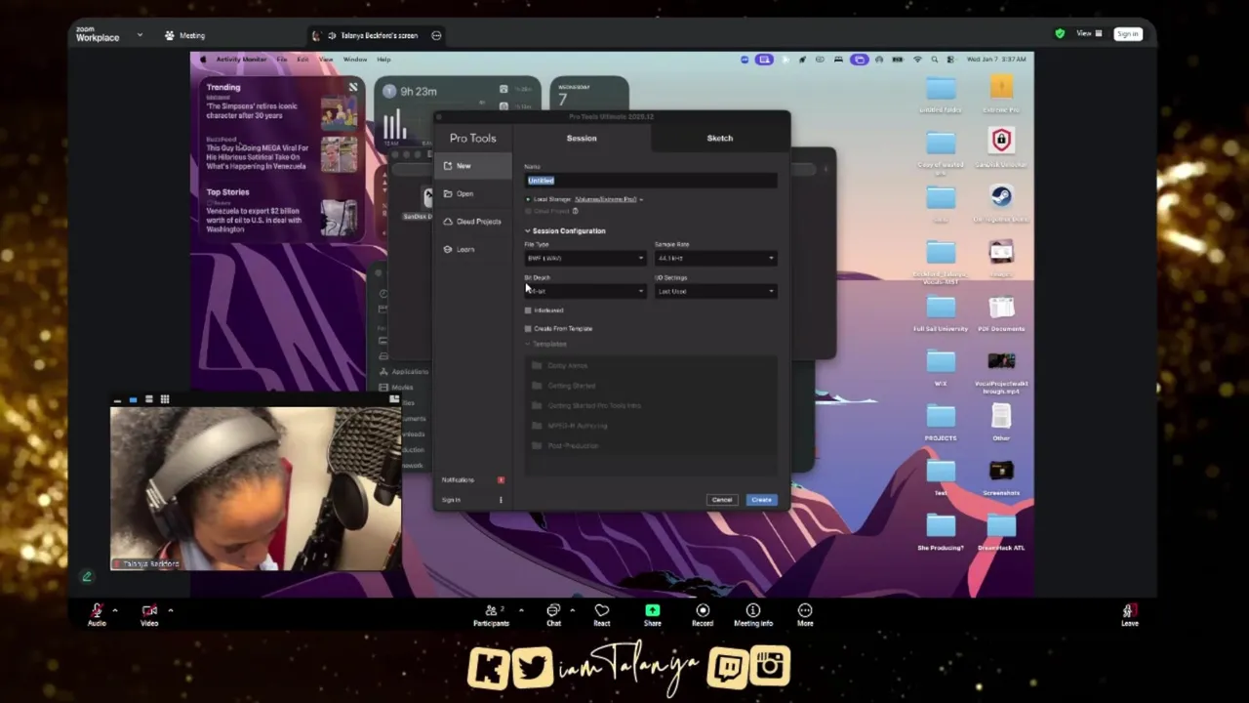1249x703 pixels.
Task: Open Zoom React options
Action: [x=602, y=614]
